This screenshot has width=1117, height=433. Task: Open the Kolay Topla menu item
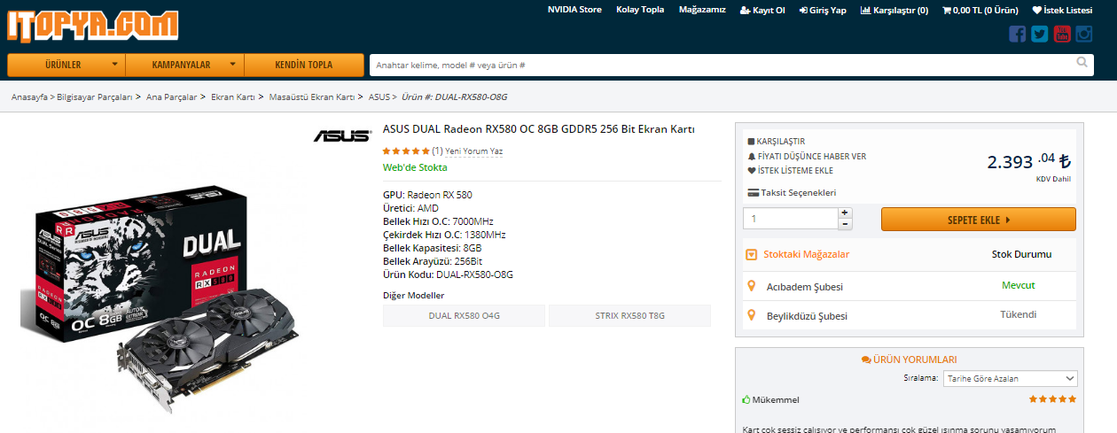pos(640,10)
